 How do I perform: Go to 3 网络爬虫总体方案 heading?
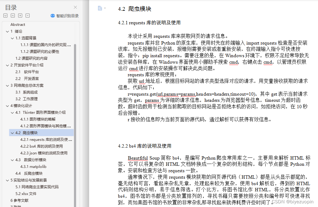[27, 86]
